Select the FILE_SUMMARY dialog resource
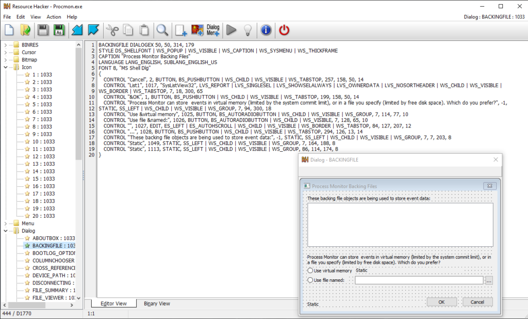The height and width of the screenshot is (319, 528). (x=54, y=290)
